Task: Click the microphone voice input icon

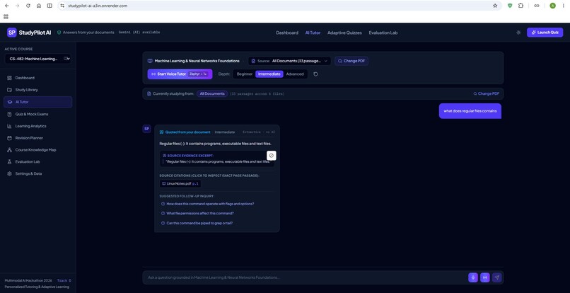Action: point(473,277)
